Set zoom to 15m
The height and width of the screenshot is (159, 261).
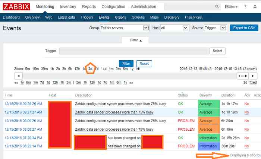[x=35, y=69]
